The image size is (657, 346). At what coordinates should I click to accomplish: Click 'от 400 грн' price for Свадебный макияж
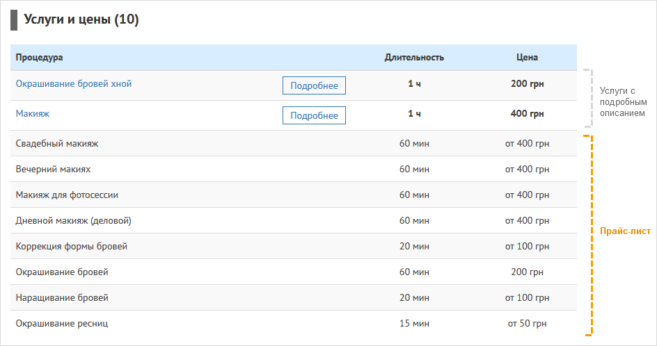pyautogui.click(x=527, y=144)
